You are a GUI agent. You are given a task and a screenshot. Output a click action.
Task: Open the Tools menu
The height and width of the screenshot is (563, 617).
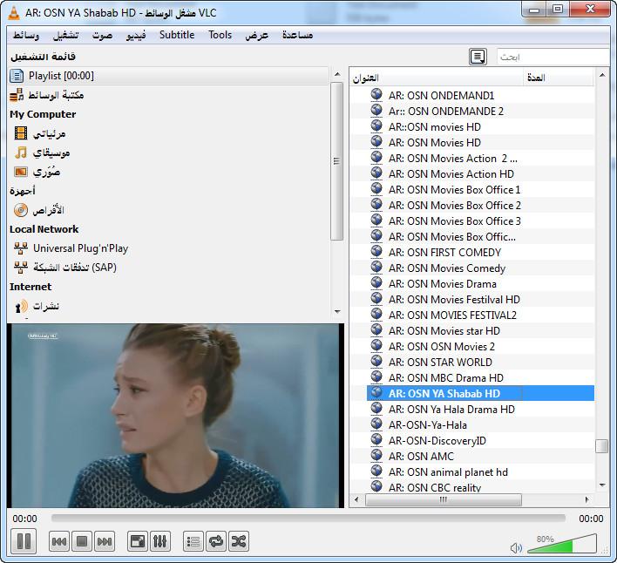pyautogui.click(x=220, y=35)
